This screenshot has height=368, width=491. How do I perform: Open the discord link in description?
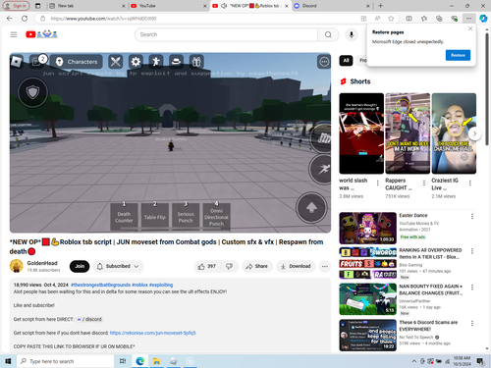pyautogui.click(x=89, y=319)
